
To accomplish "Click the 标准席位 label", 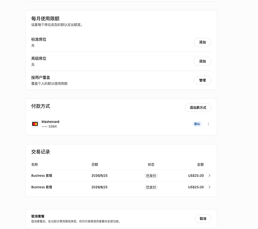I will pyautogui.click(x=38, y=39).
